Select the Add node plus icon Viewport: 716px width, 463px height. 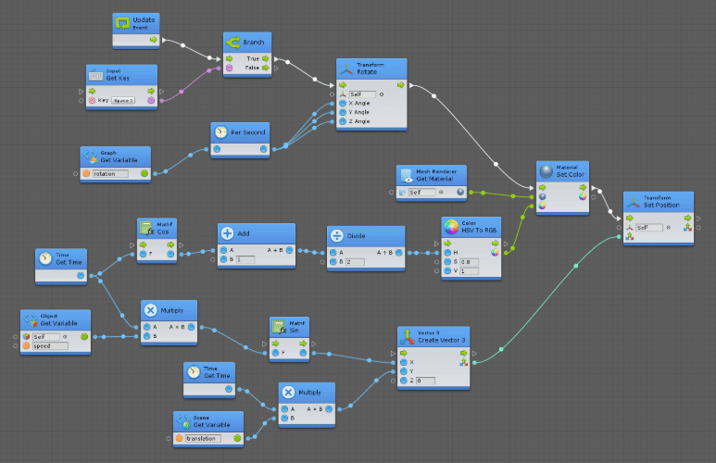pos(228,233)
